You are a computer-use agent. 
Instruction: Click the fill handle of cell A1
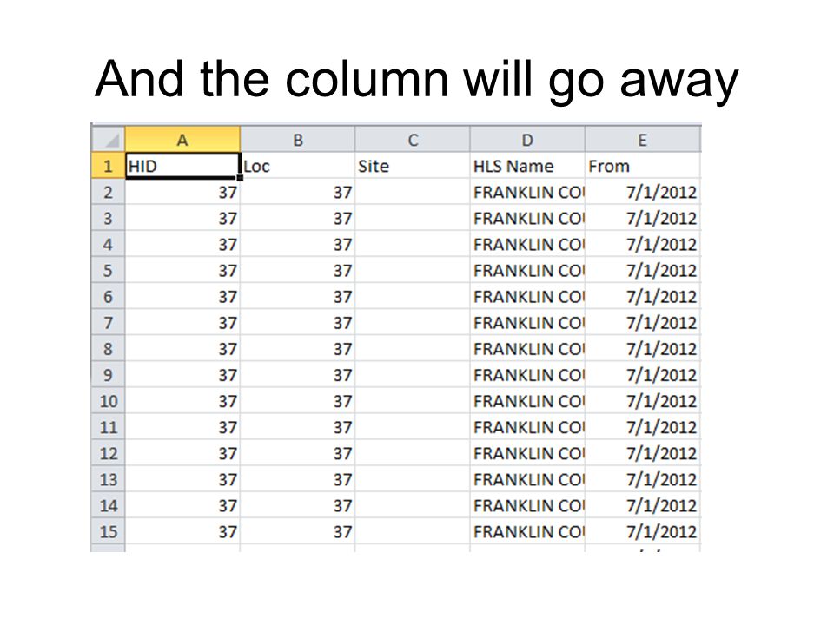[240, 178]
